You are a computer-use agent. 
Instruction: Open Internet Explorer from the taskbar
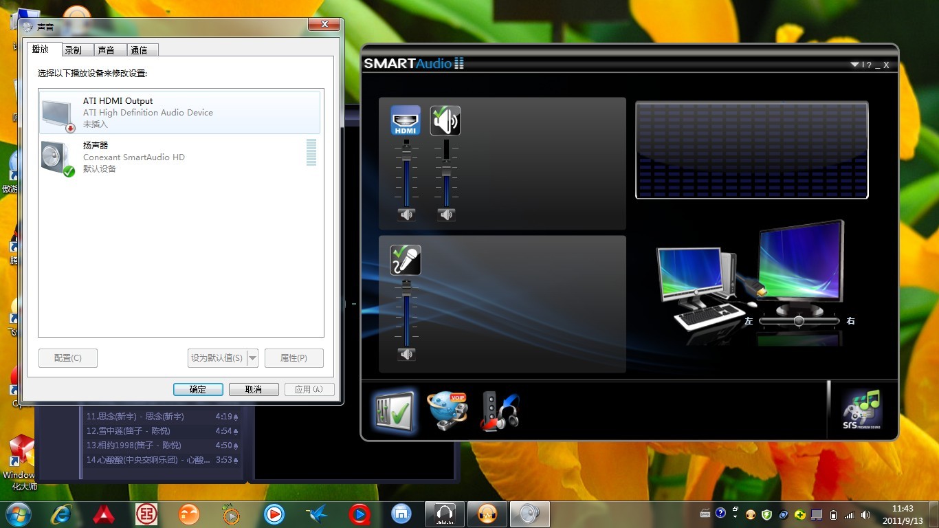pos(62,514)
